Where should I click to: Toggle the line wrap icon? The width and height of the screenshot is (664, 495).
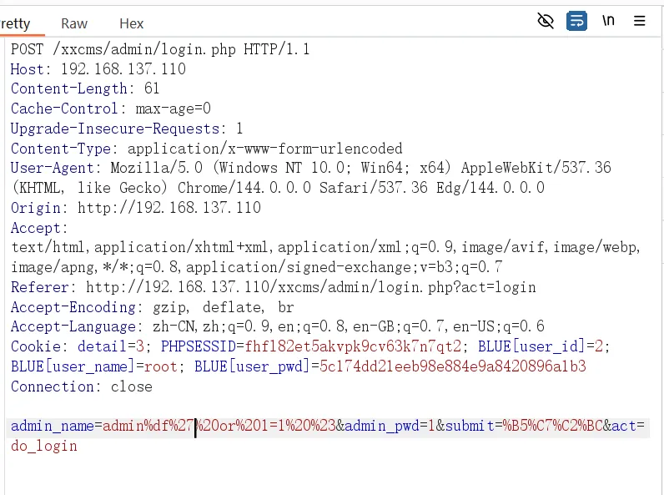click(x=576, y=21)
